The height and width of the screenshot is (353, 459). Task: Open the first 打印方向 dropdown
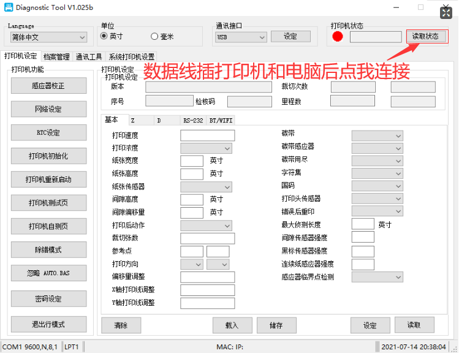click(192, 264)
